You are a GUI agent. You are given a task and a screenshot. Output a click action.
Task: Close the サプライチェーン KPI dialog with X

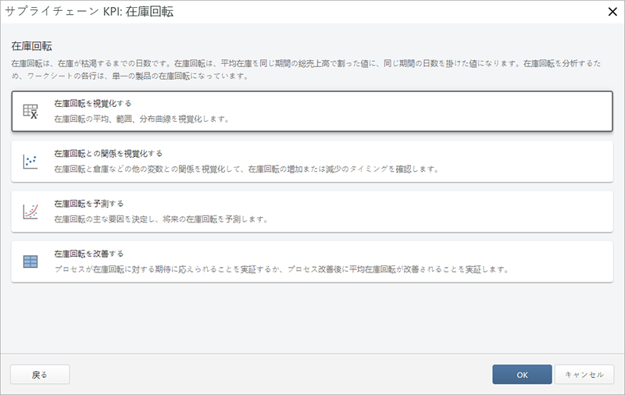612,11
